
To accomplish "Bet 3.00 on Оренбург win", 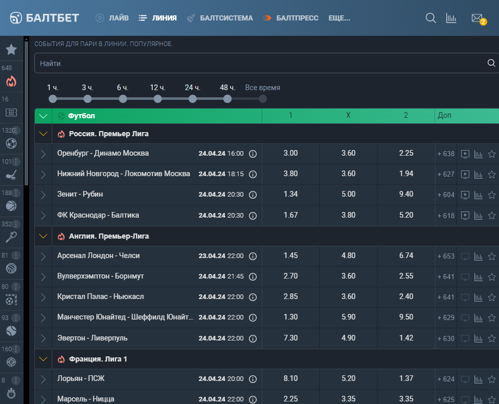I will 290,153.
